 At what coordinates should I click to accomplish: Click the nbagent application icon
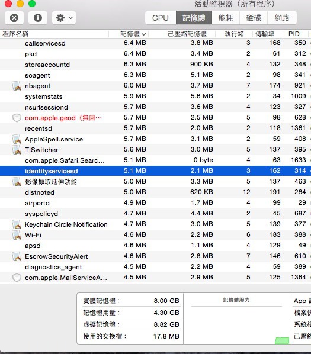click(x=17, y=86)
